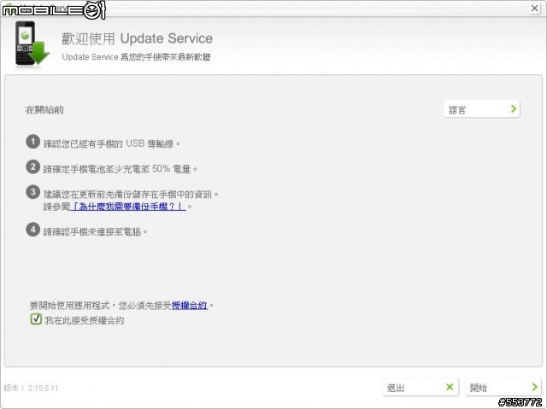Open the 為什麼我需要備份手機 help link
This screenshot has height=409, width=547.
128,207
